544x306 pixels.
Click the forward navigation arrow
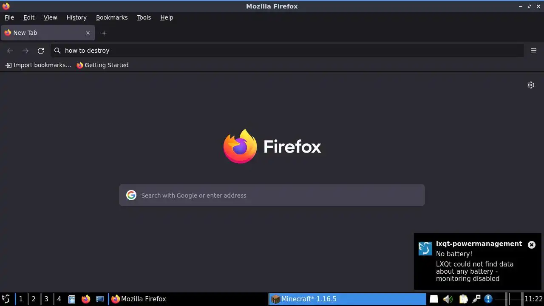click(x=25, y=51)
